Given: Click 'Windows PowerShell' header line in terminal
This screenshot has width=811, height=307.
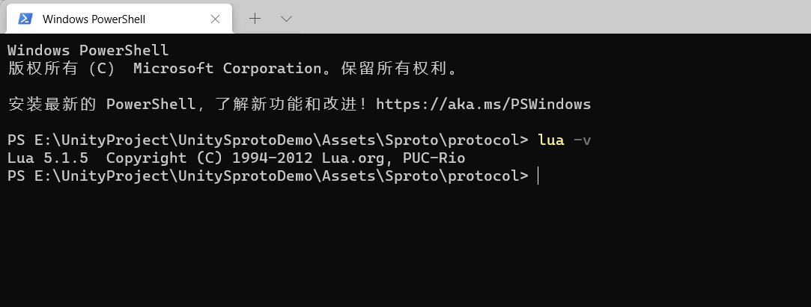Looking at the screenshot, I should [x=88, y=51].
